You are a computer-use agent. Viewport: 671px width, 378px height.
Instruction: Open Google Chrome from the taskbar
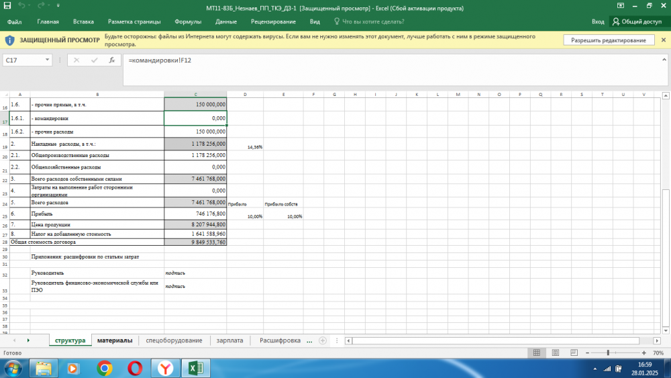click(x=104, y=368)
